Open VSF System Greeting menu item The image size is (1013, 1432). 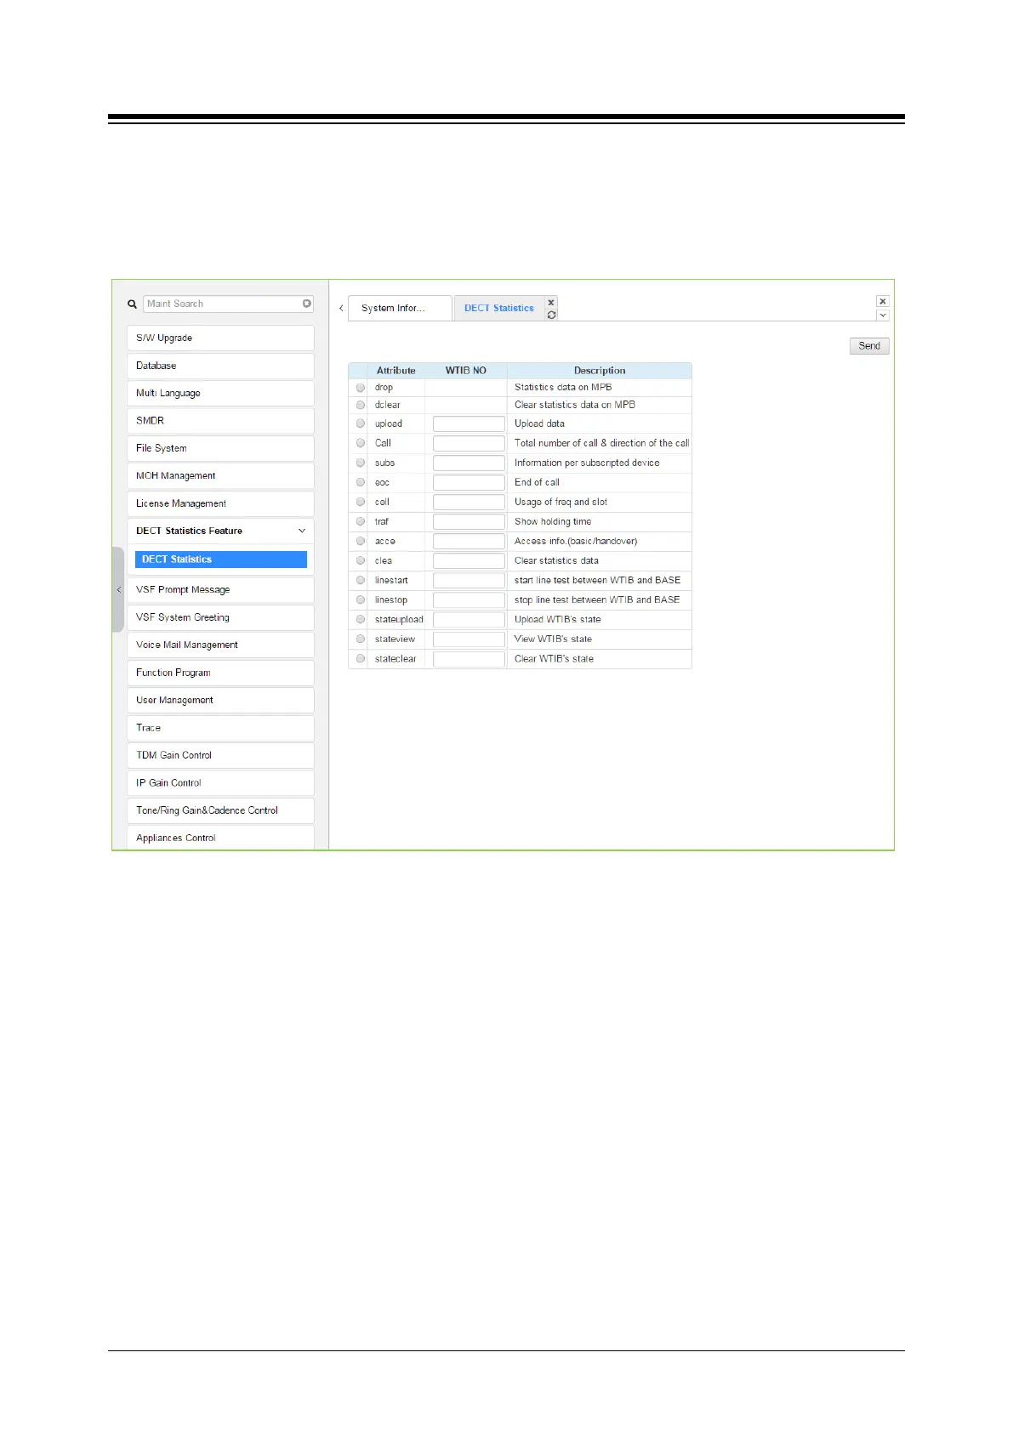(x=220, y=617)
